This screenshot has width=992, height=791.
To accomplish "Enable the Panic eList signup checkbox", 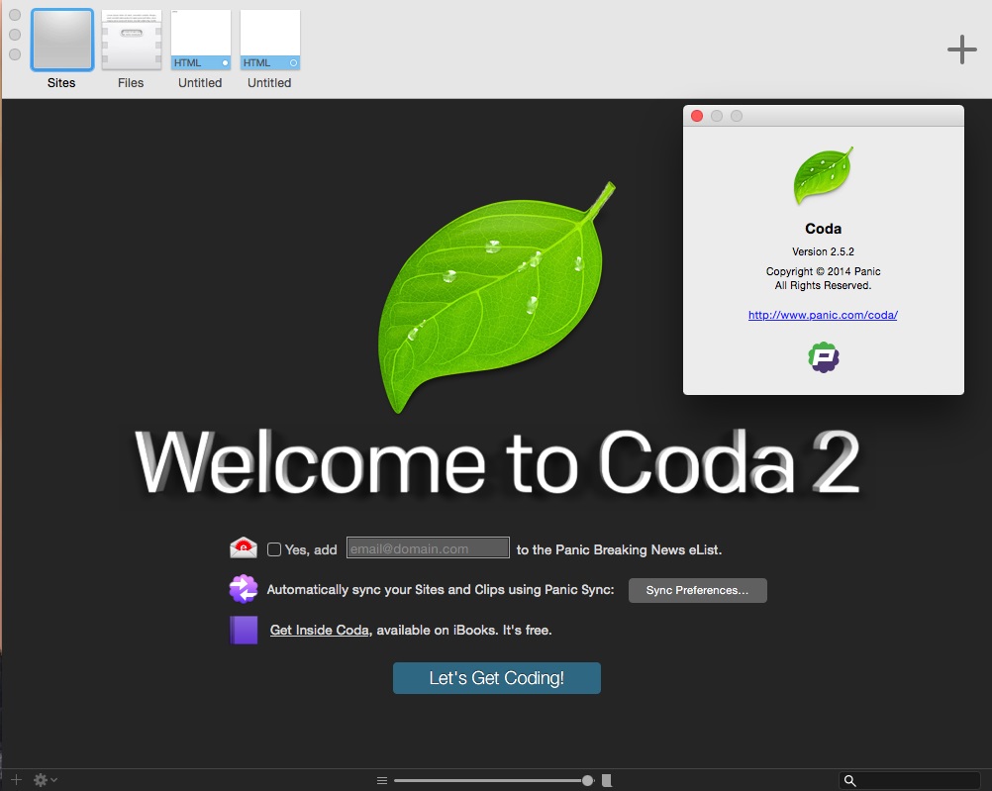I will (x=274, y=549).
